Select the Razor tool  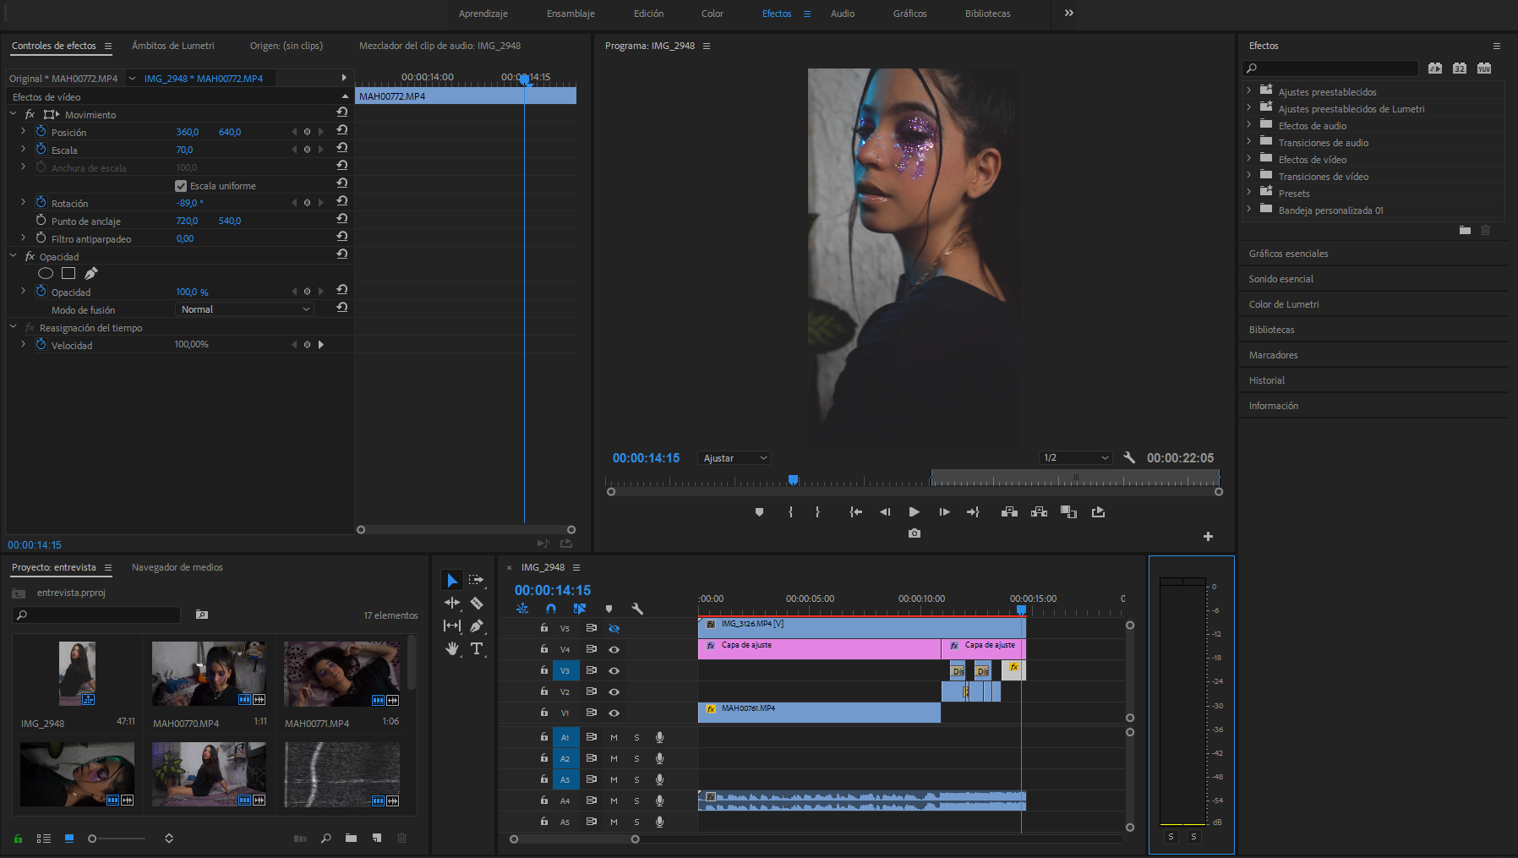(477, 603)
